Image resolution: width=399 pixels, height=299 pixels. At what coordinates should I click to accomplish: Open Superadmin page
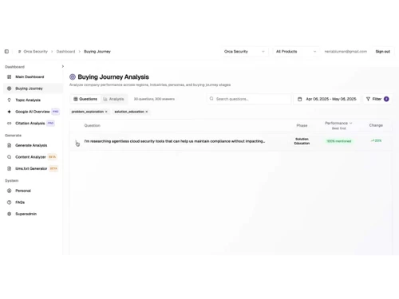pyautogui.click(x=26, y=214)
